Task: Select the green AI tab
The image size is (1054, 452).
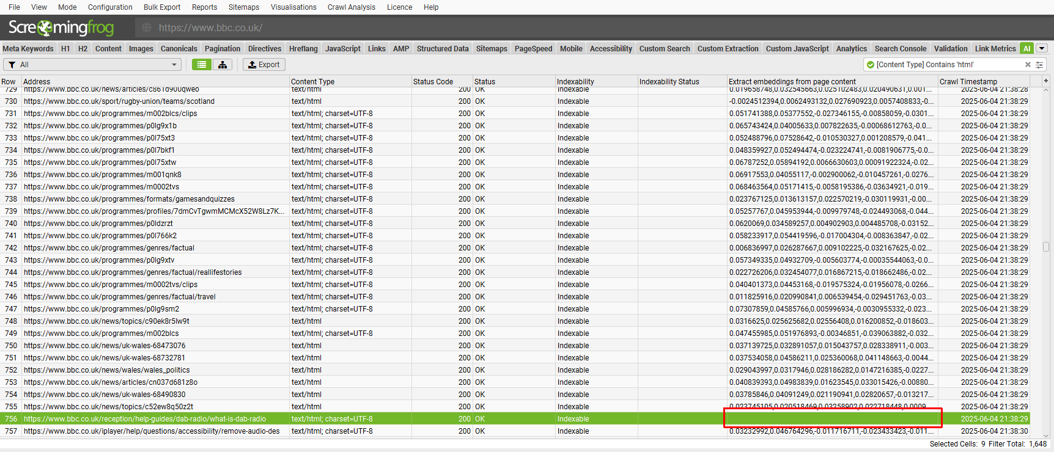Action: tap(1026, 48)
